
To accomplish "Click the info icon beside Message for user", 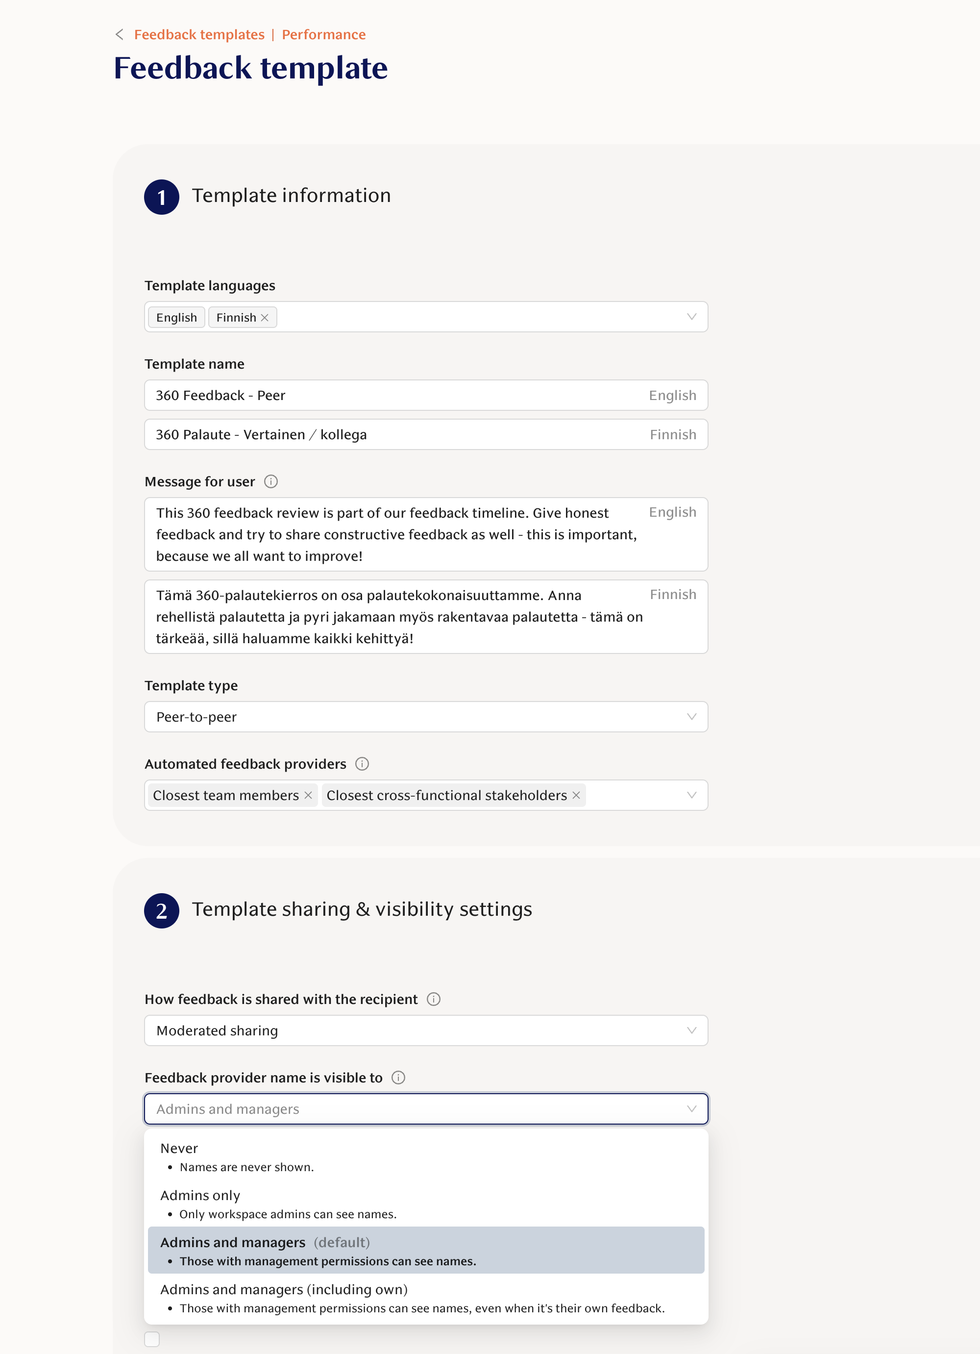I will [x=271, y=481].
